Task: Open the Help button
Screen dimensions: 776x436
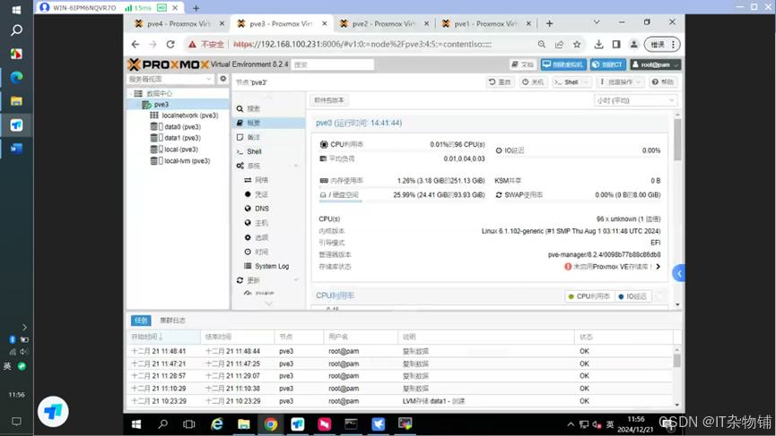Action: (663, 82)
